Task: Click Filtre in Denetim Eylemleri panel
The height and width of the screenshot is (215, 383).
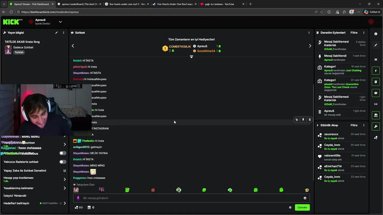Action: (354, 33)
